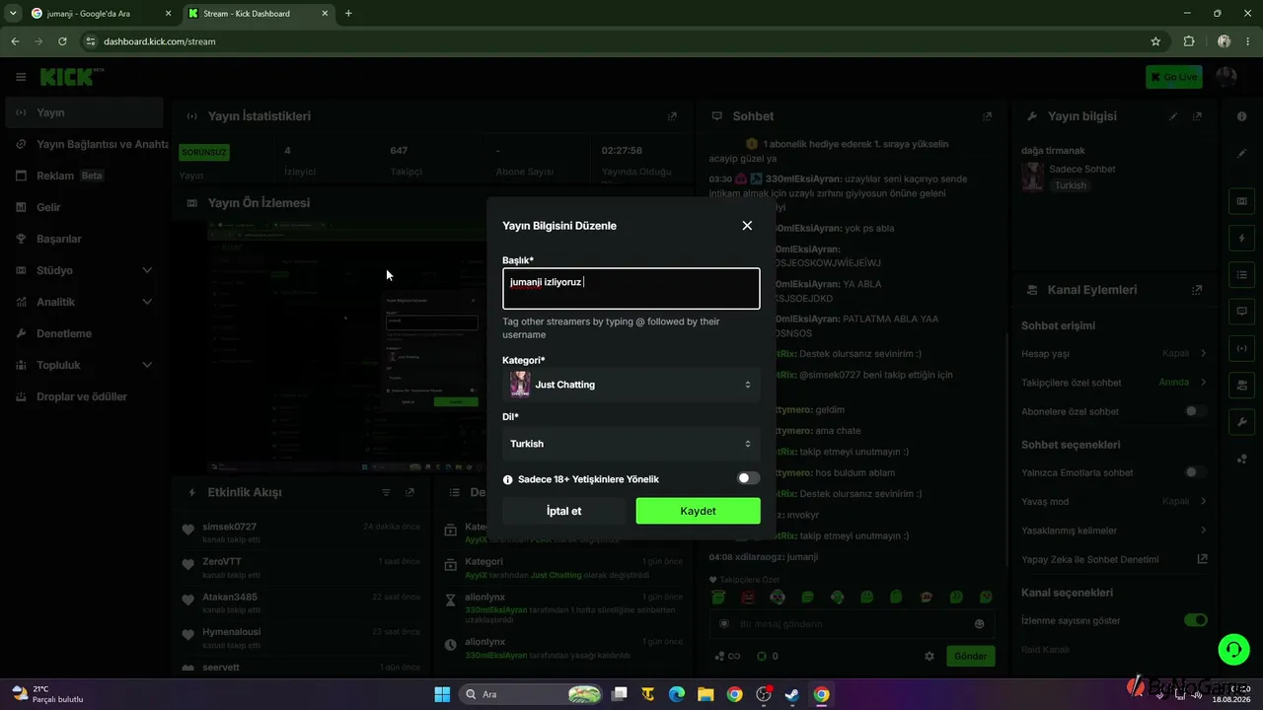Image resolution: width=1263 pixels, height=710 pixels.
Task: Click the browser extensions puzzle icon
Action: (1189, 41)
